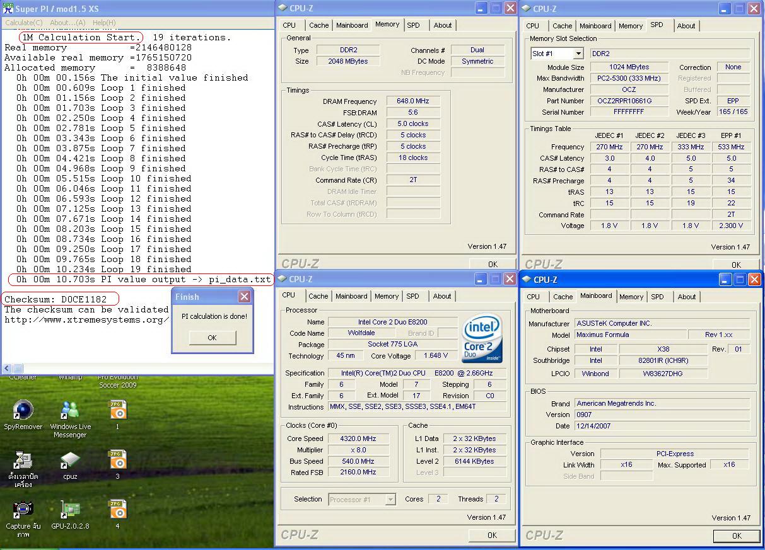Switch to CPU tab in CPU-Z motherboard window
765x550 pixels.
(x=534, y=297)
